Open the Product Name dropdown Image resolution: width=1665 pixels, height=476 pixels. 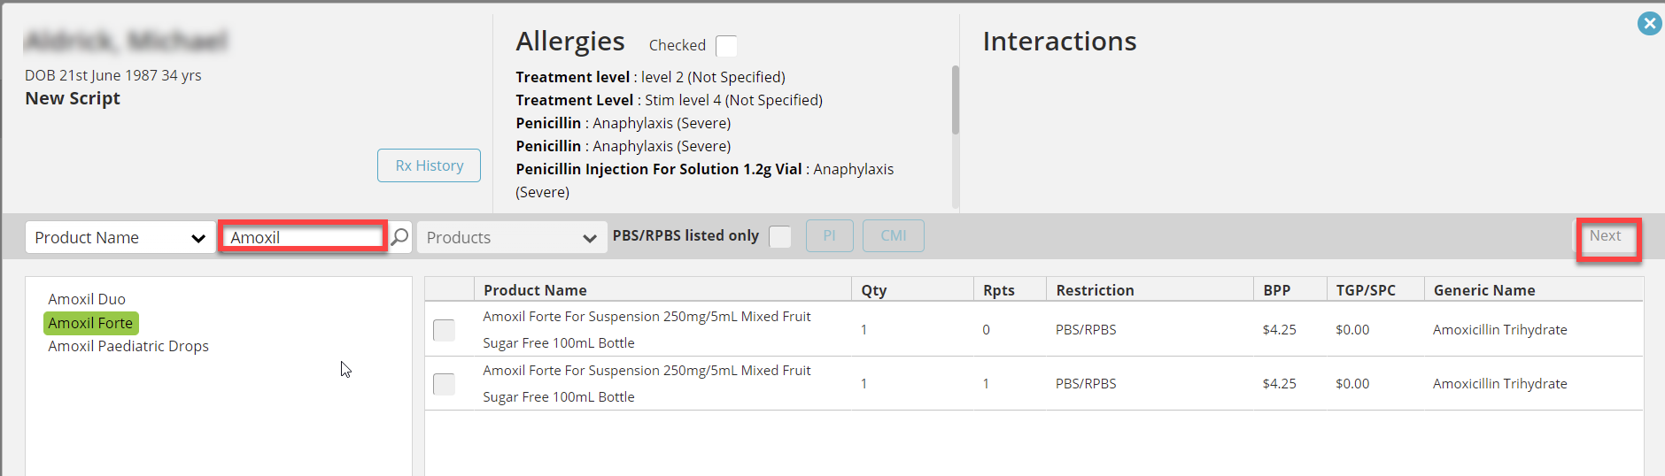(x=120, y=237)
